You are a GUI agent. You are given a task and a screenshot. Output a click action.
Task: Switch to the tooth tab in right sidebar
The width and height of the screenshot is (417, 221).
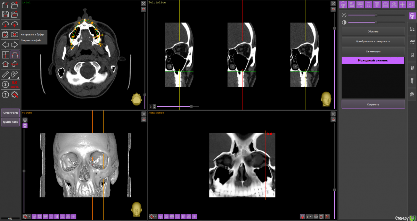pos(412,55)
